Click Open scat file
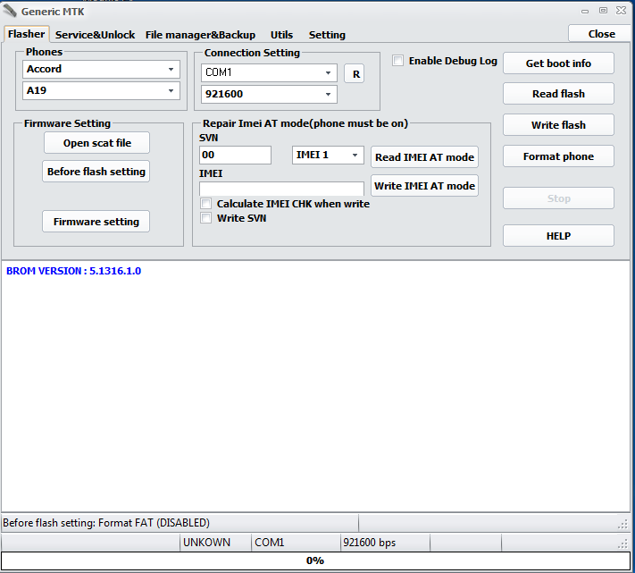Viewport: 635px width, 573px height. 96,143
